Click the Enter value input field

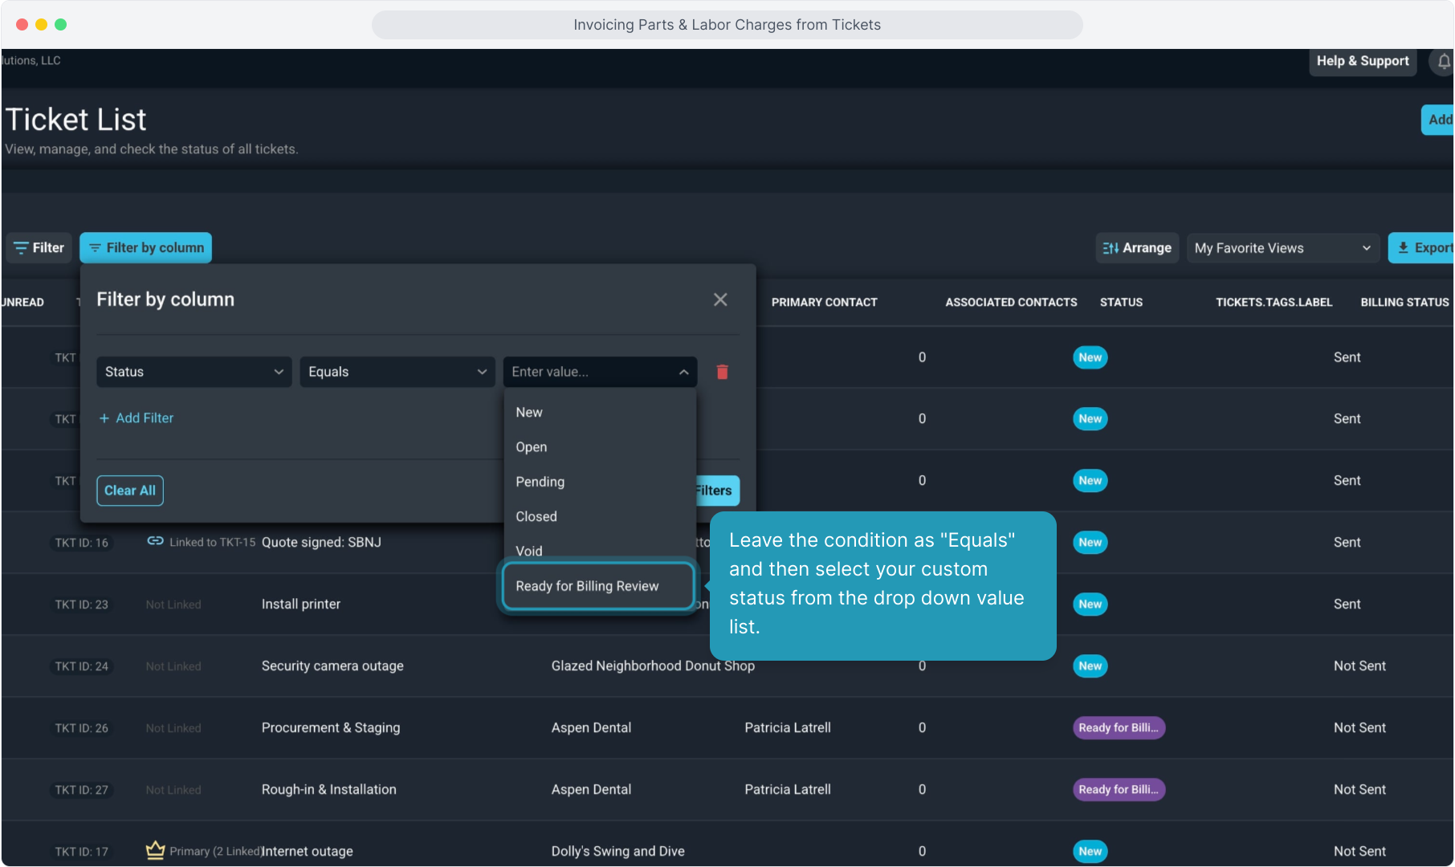(x=590, y=372)
